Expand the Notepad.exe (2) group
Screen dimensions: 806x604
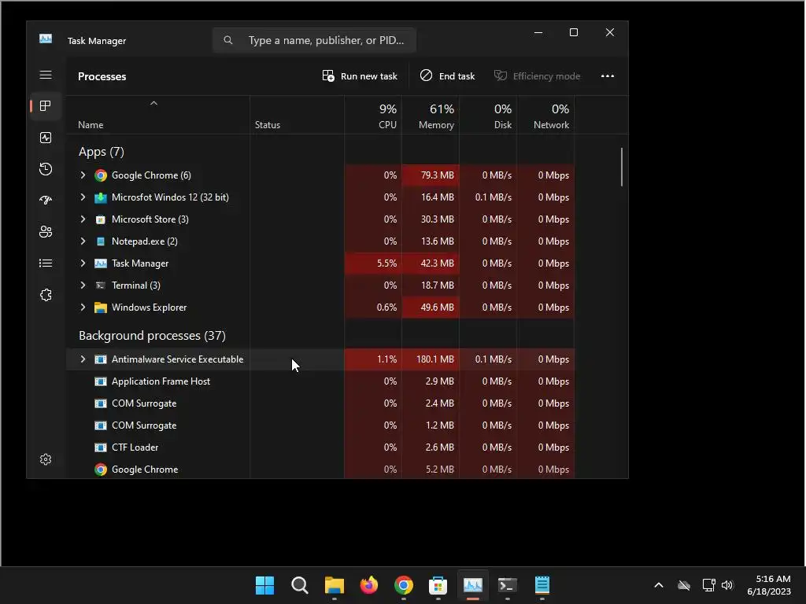pyautogui.click(x=83, y=241)
